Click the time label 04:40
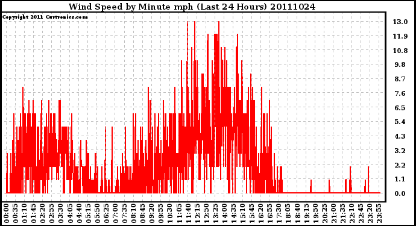The image size is (416, 226). click(79, 214)
